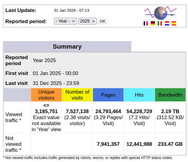Click the Summary section title
Screen dimensions: 188x162
pyautogui.click(x=67, y=46)
